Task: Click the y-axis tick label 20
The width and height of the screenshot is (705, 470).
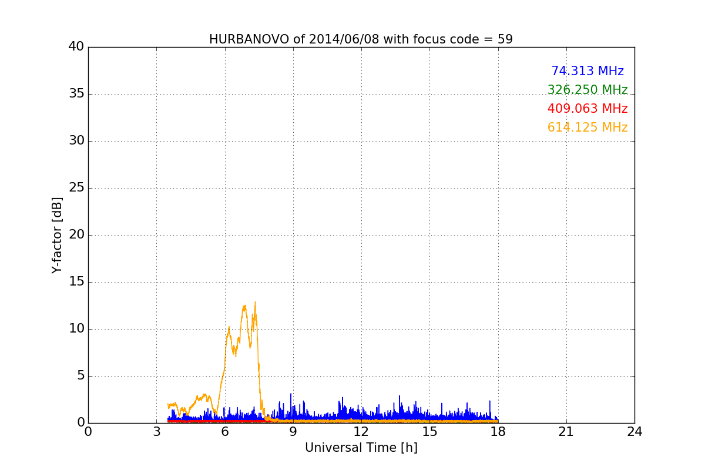Action: 76,235
